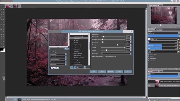Select the Eraser tool in toolbox
The width and height of the screenshot is (180, 101).
(4, 37)
